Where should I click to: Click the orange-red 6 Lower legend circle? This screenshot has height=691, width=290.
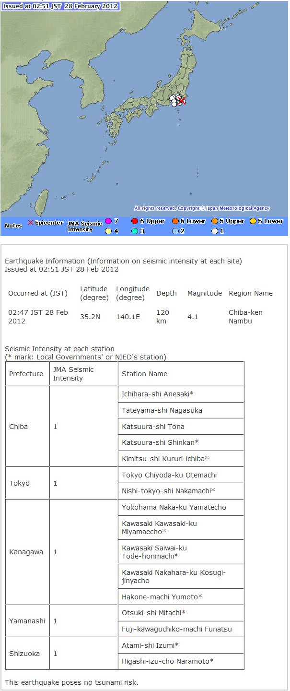tap(175, 221)
